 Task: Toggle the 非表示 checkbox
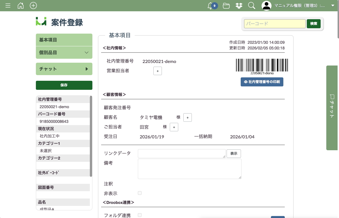(x=140, y=193)
